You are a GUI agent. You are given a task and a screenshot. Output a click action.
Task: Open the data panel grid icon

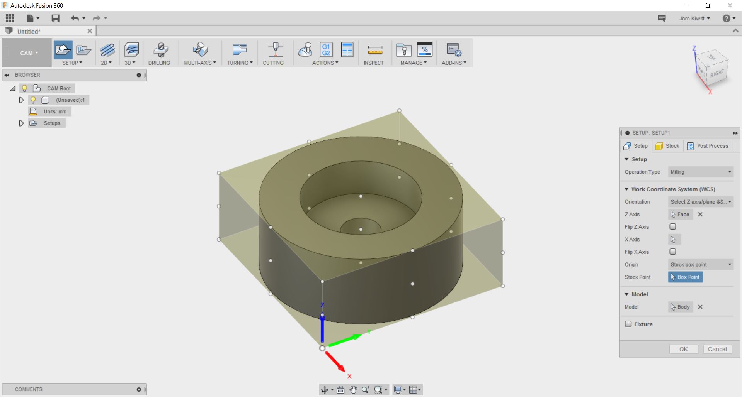pyautogui.click(x=10, y=18)
